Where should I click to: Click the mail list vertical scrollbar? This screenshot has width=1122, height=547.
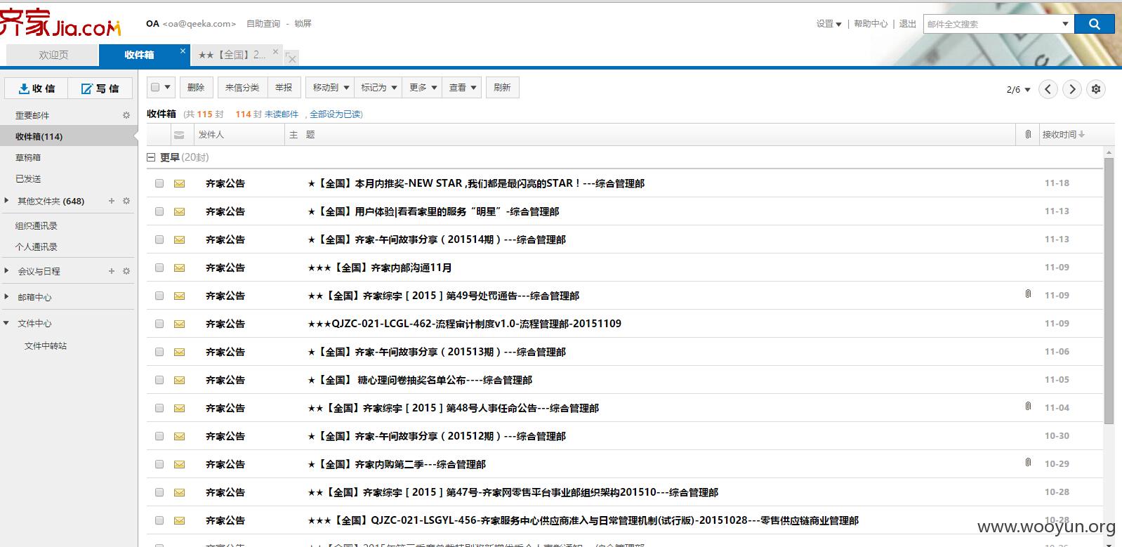[x=1109, y=291]
